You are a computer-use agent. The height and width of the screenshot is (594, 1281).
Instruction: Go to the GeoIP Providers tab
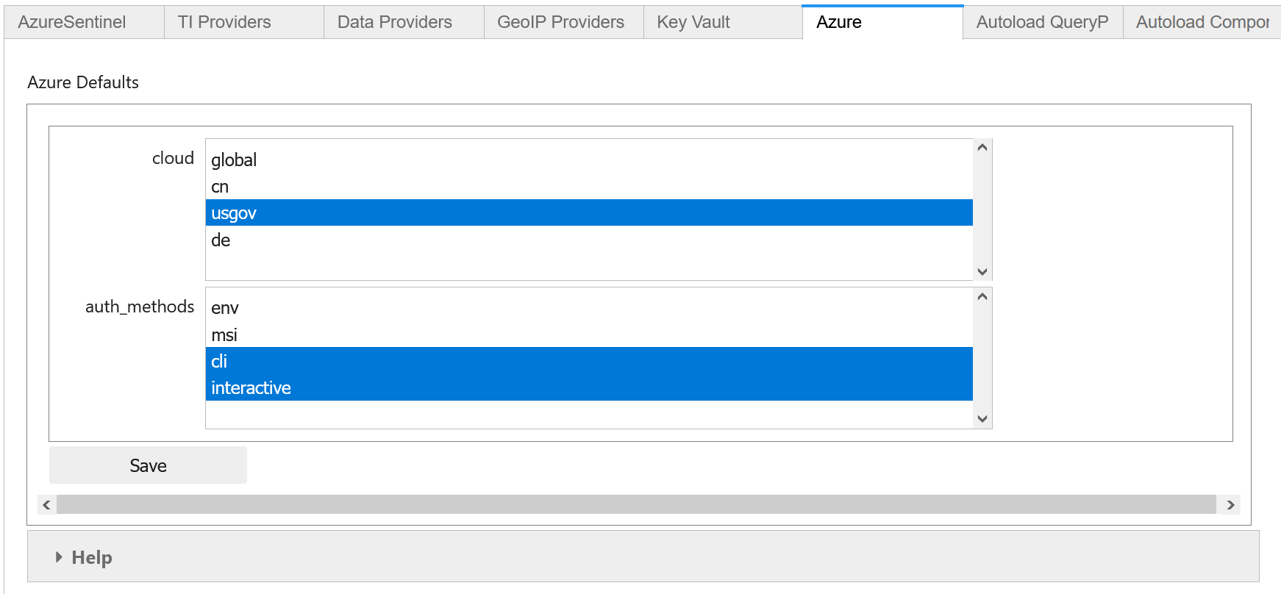click(564, 22)
